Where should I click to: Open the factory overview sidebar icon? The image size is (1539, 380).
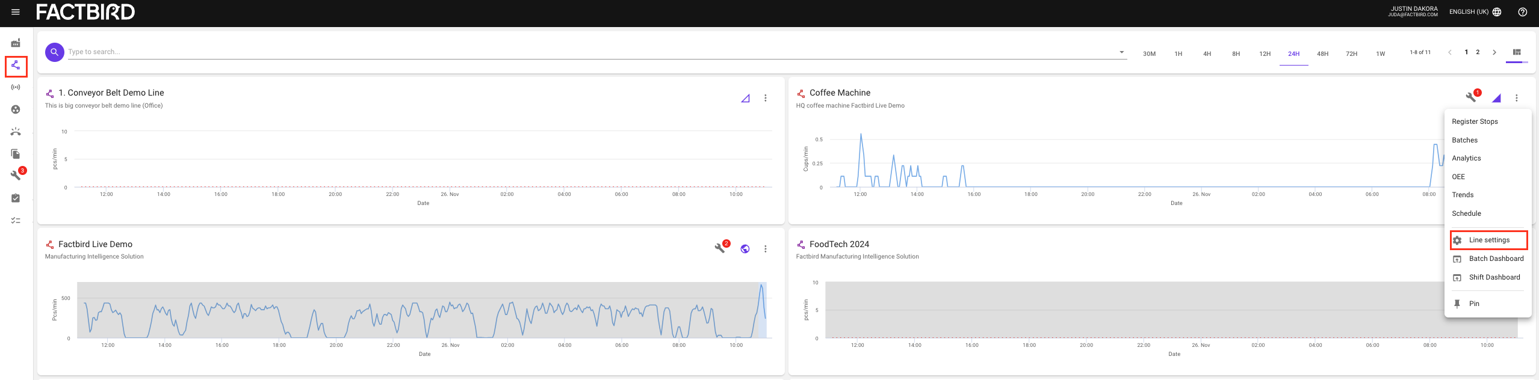click(x=16, y=43)
